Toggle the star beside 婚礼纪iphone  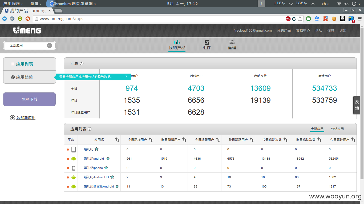(x=106, y=168)
